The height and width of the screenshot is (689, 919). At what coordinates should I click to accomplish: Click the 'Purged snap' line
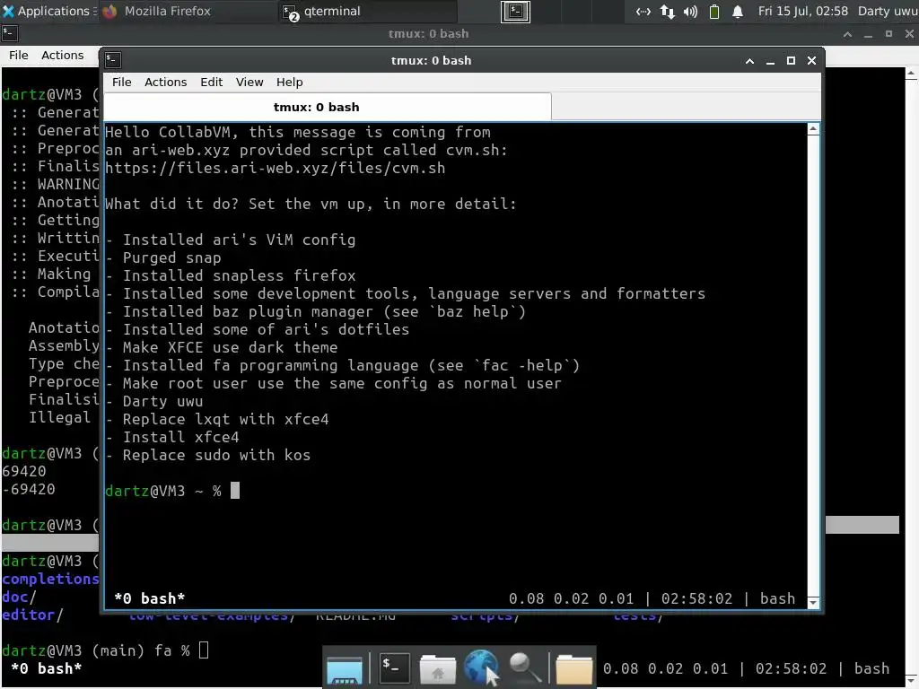163,257
